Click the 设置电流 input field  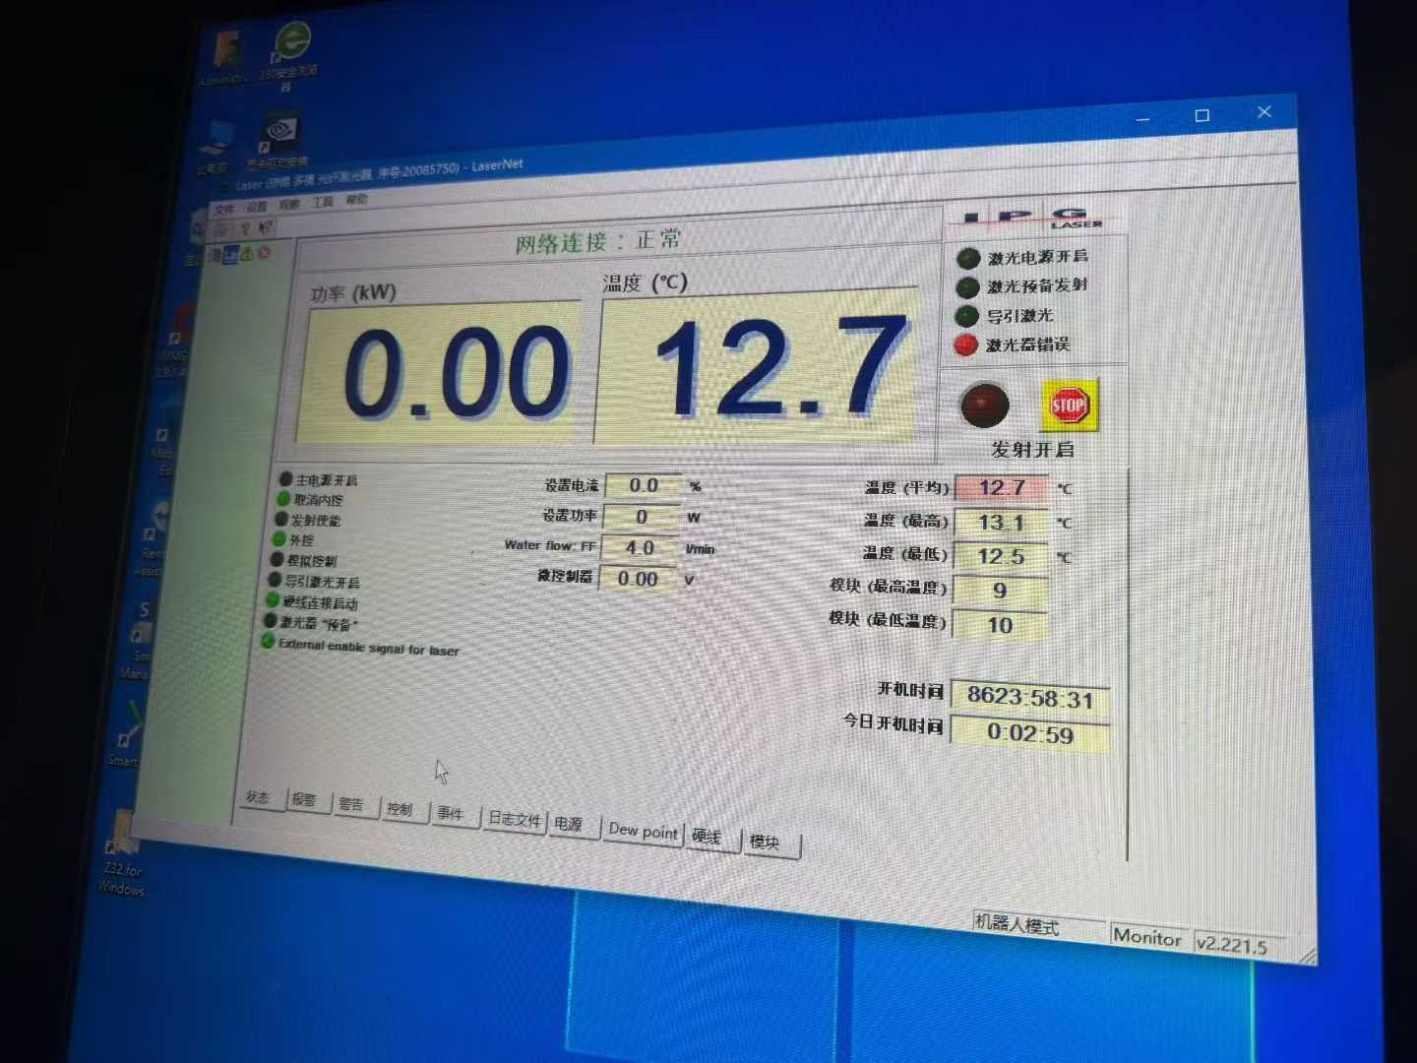click(644, 484)
